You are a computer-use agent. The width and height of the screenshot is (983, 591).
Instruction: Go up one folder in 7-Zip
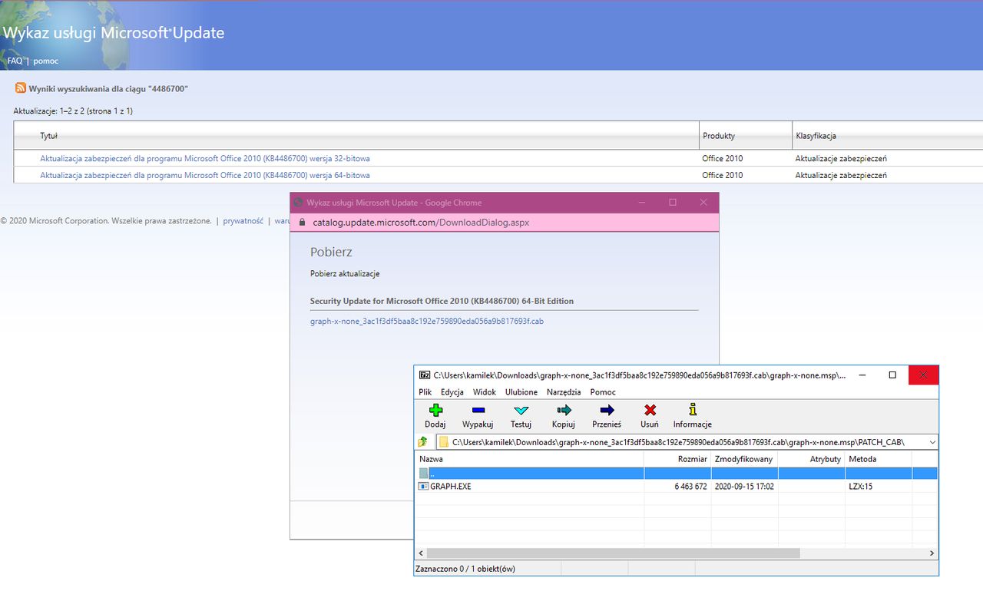point(422,442)
